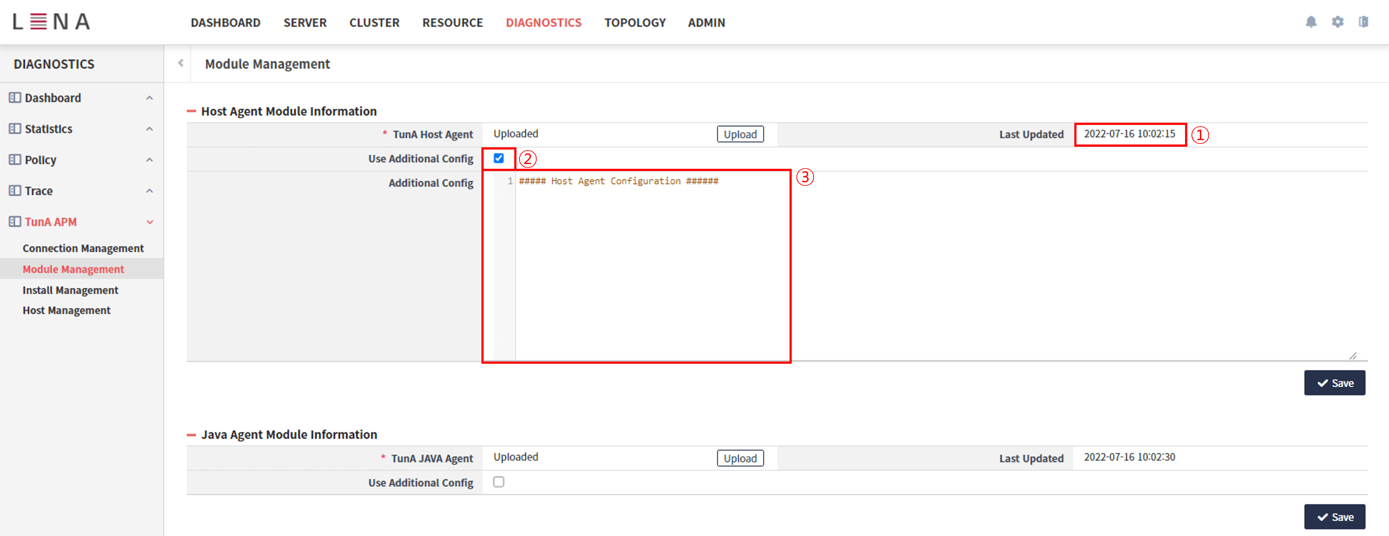Screen dimensions: 1389x536
Task: Click the logout door icon
Action: click(x=1364, y=22)
